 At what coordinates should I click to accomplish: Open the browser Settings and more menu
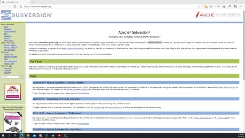(x=242, y=7)
